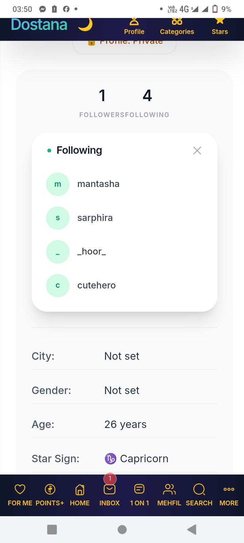Tap the _hoor_ avatar circle

point(58,252)
